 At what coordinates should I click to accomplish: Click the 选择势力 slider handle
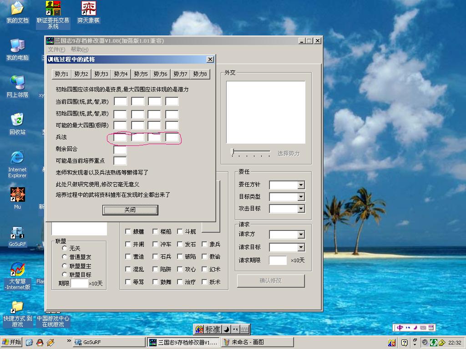(233, 152)
